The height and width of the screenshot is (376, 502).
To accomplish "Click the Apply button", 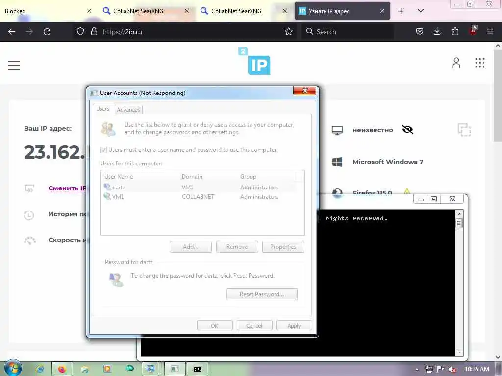I will coord(294,326).
